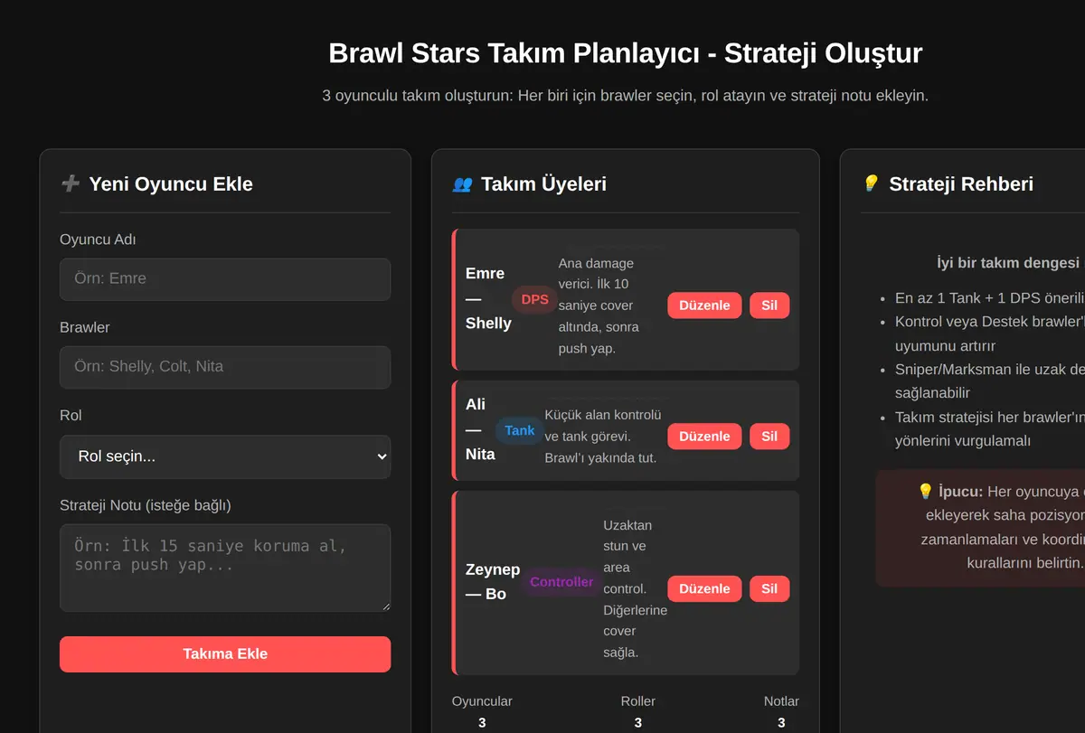Image resolution: width=1085 pixels, height=733 pixels.
Task: Focus the Oyuncu Adı input field
Action: coord(225,279)
